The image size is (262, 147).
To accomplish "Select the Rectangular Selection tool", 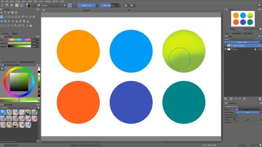I will click(2, 26).
